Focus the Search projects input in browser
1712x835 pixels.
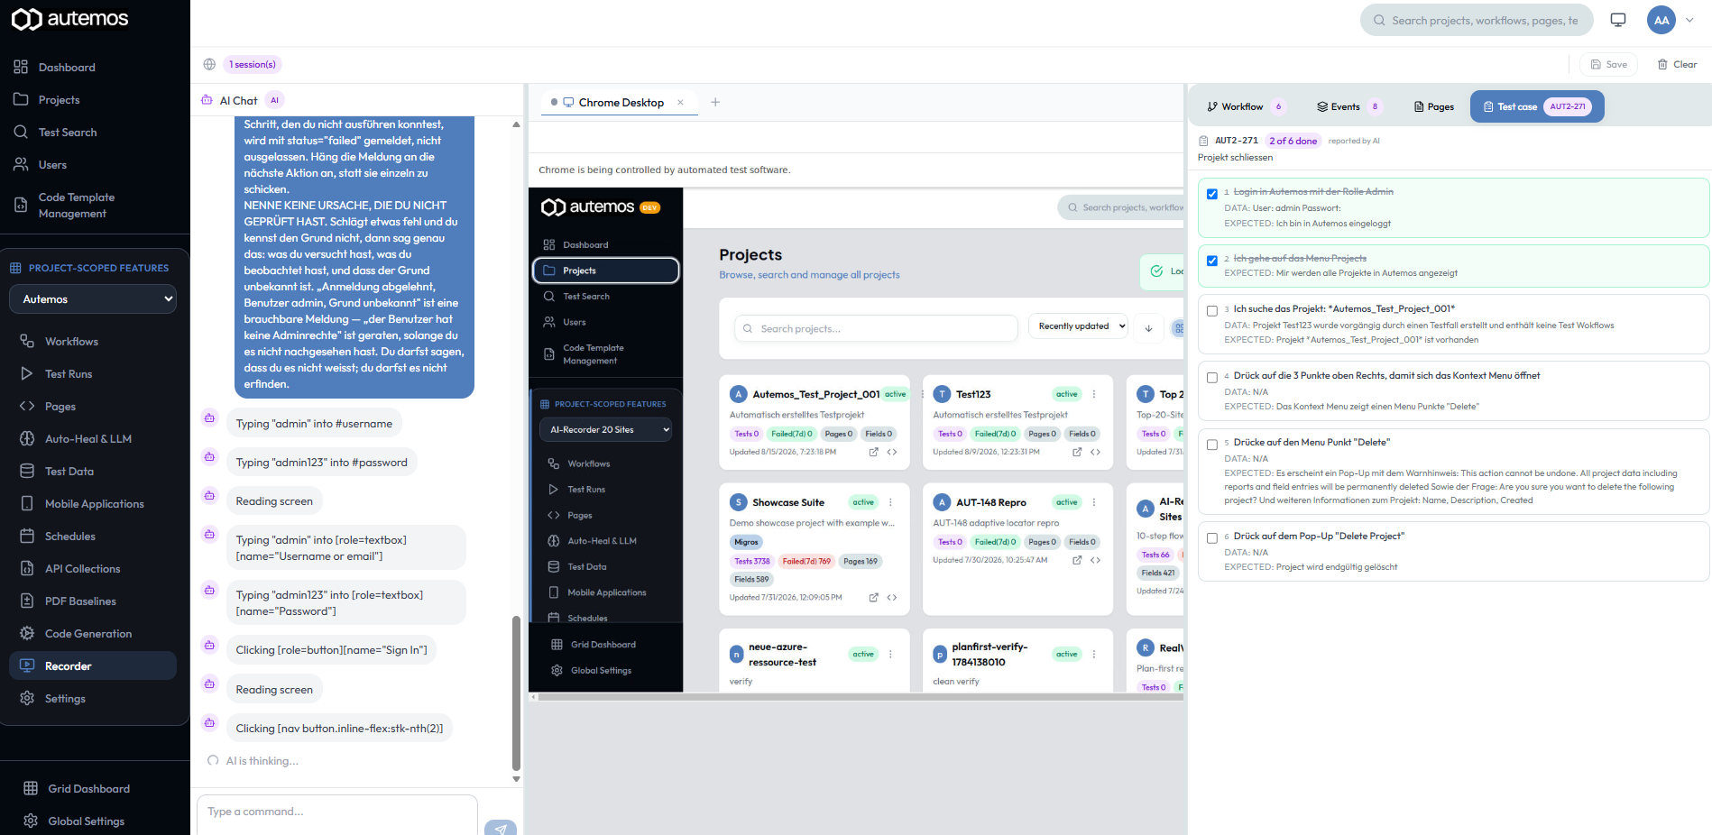[876, 329]
